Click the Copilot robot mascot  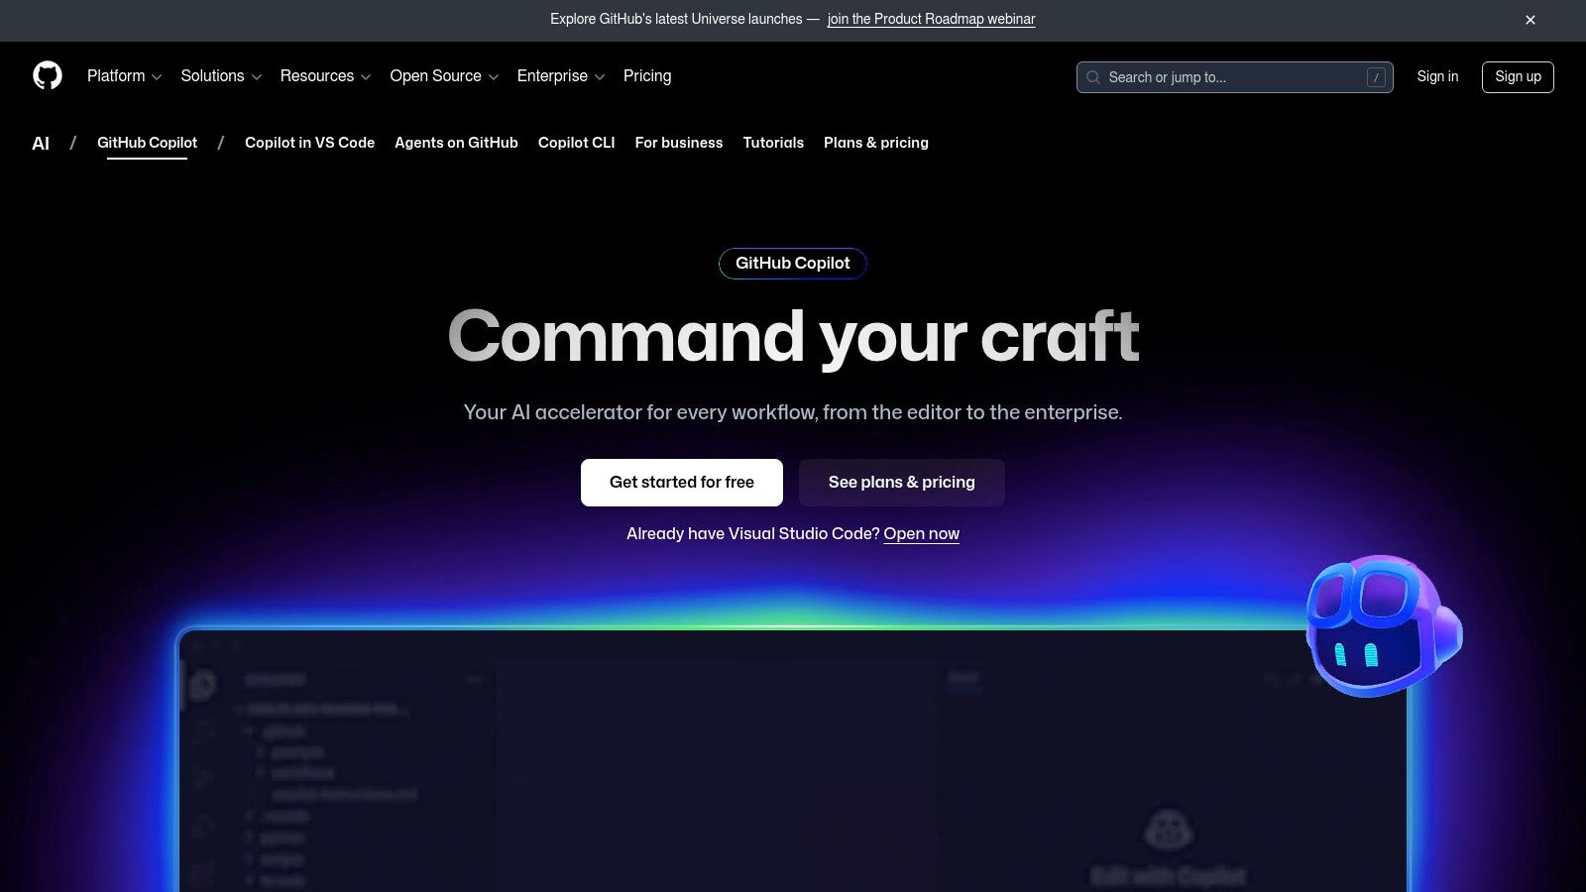1382,626
